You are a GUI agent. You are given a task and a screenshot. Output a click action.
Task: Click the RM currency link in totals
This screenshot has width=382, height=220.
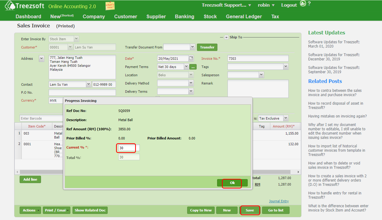pyautogui.click(x=258, y=184)
